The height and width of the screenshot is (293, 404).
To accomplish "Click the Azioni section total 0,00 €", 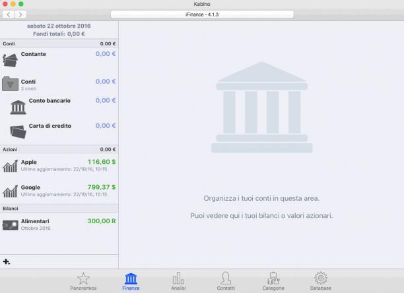I will (x=108, y=149).
